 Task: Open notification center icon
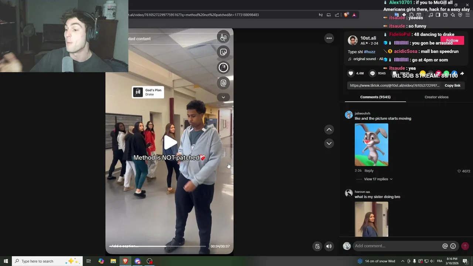465,261
